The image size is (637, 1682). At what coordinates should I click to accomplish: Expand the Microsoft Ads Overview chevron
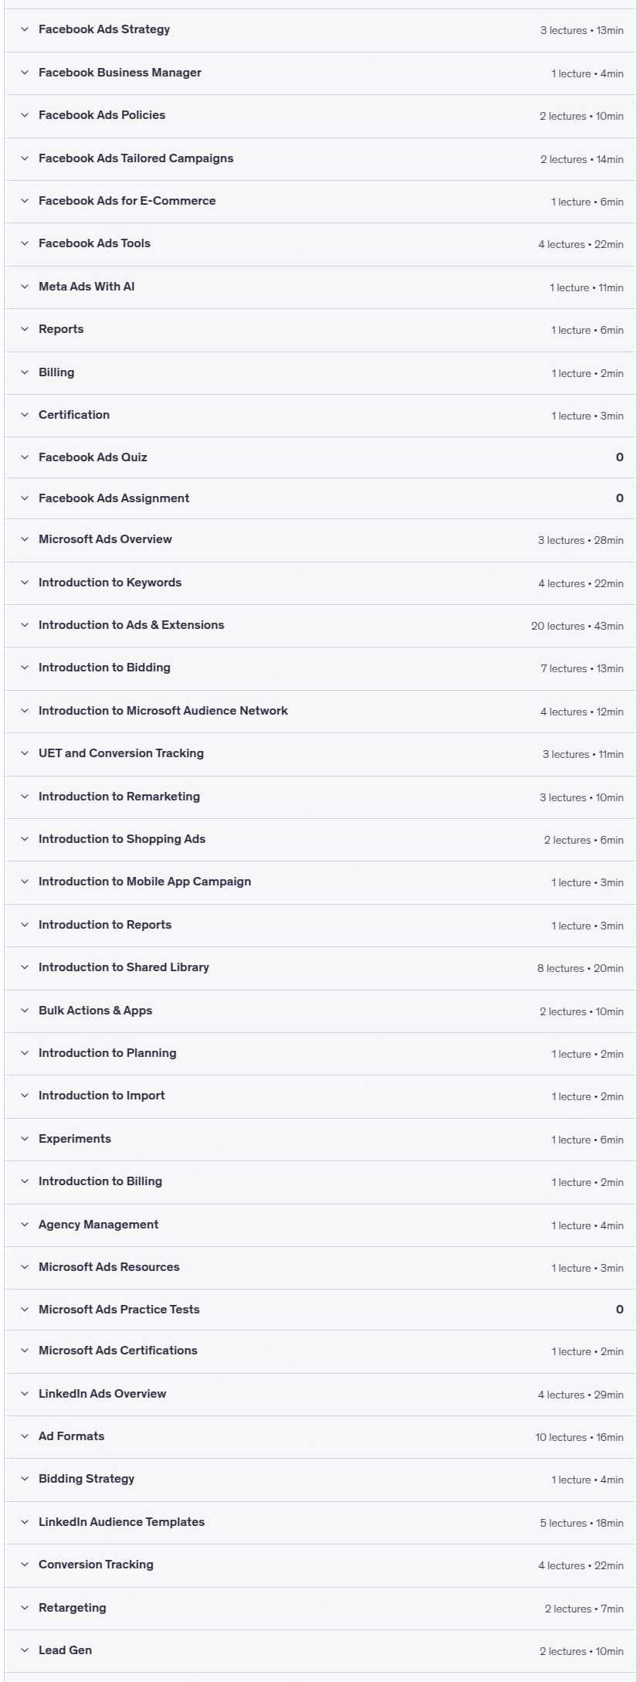(25, 539)
